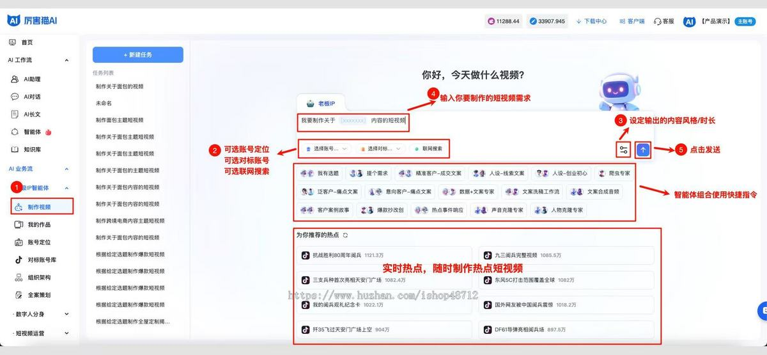The image size is (767, 355).
Task: Click the robot mascot image
Action: coord(618,91)
